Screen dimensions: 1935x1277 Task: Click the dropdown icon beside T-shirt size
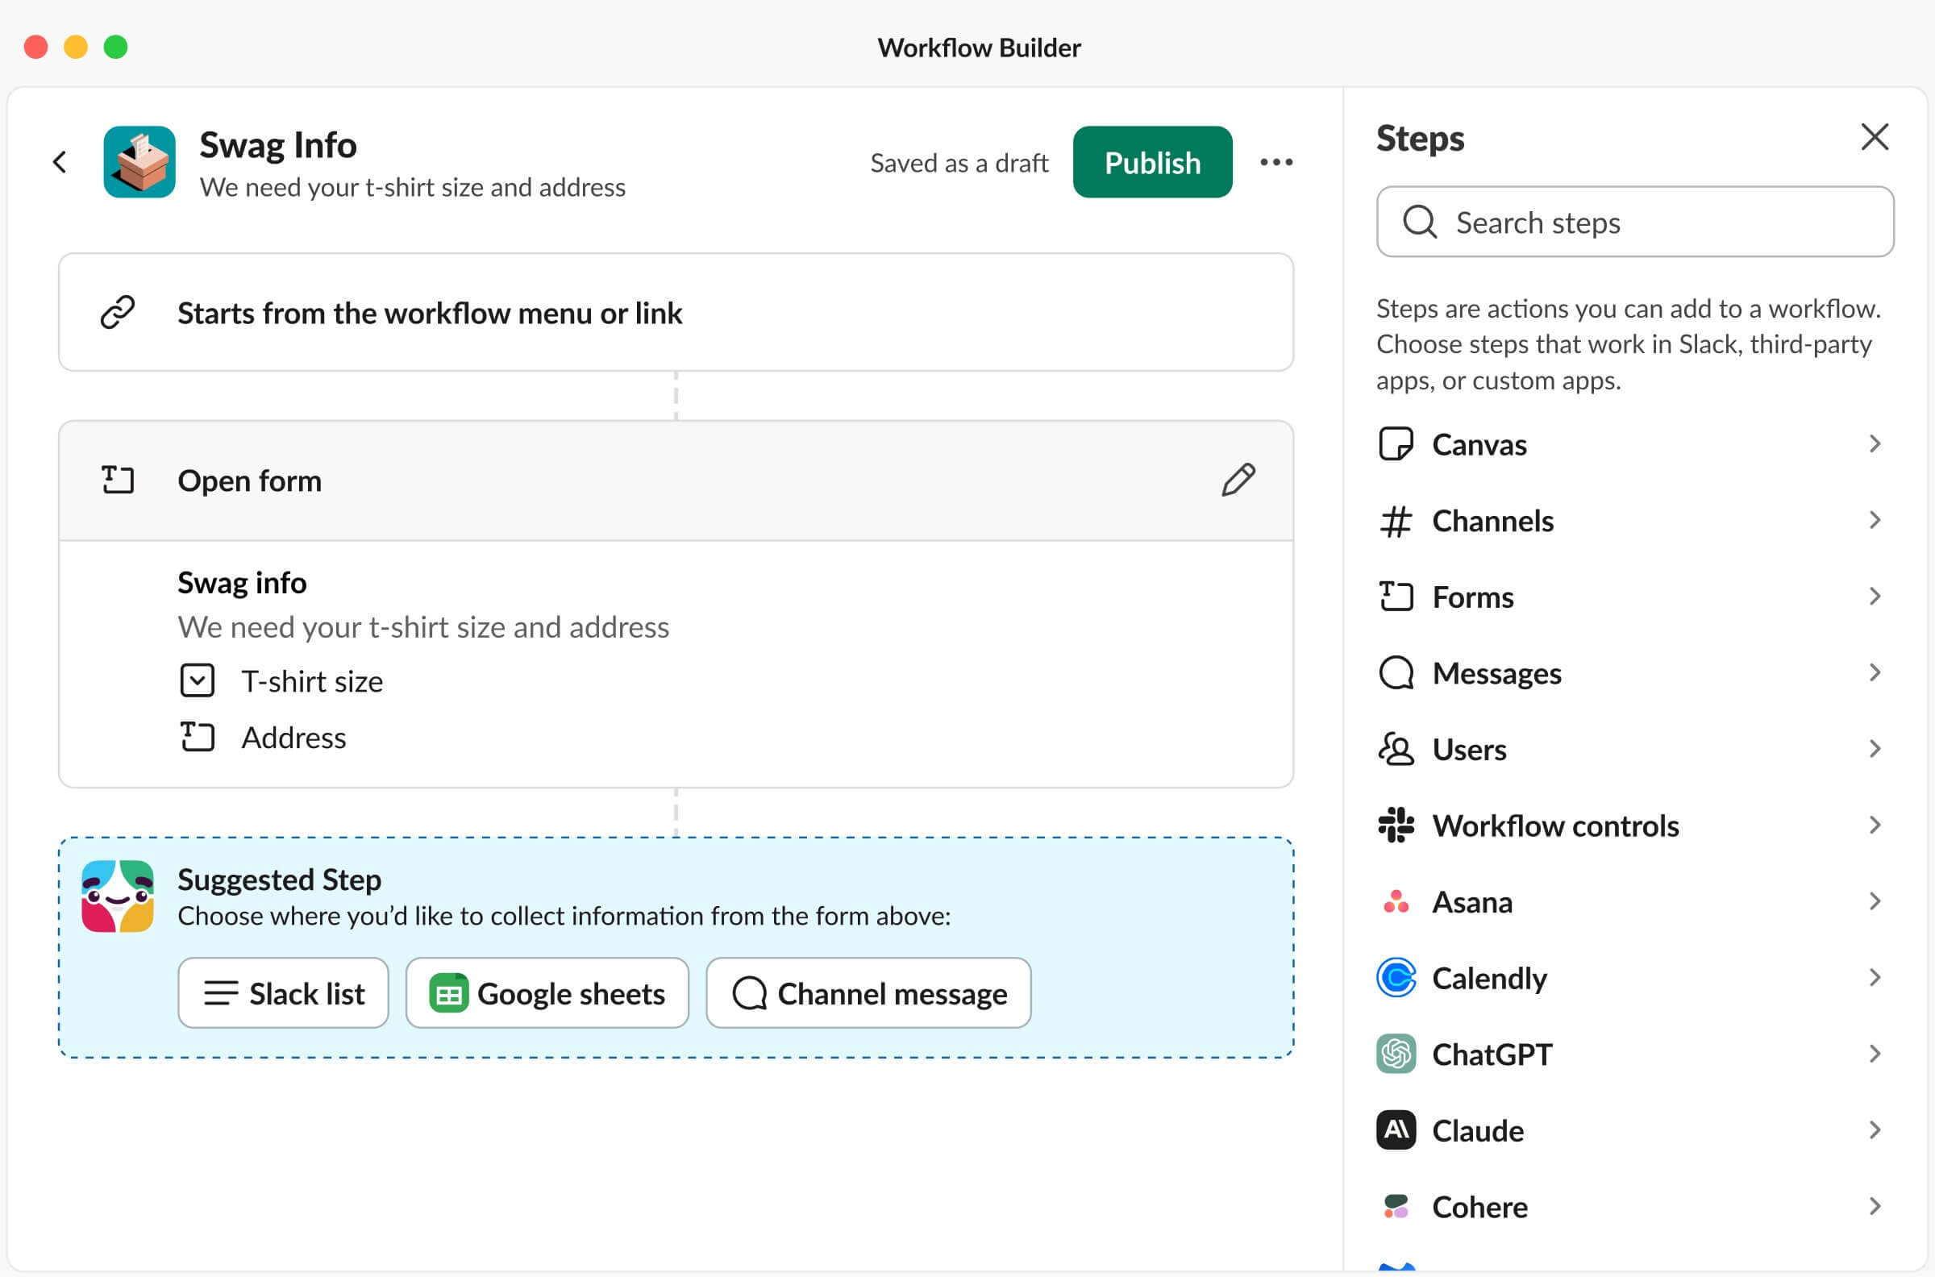click(197, 680)
